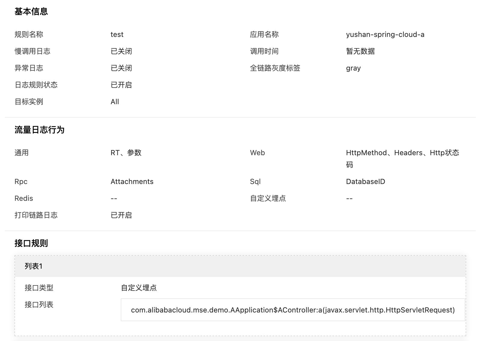Click the 异常日志 label
This screenshot has height=341, width=480.
tap(29, 68)
